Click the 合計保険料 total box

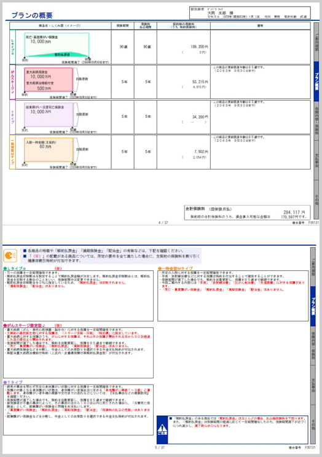click(x=247, y=213)
